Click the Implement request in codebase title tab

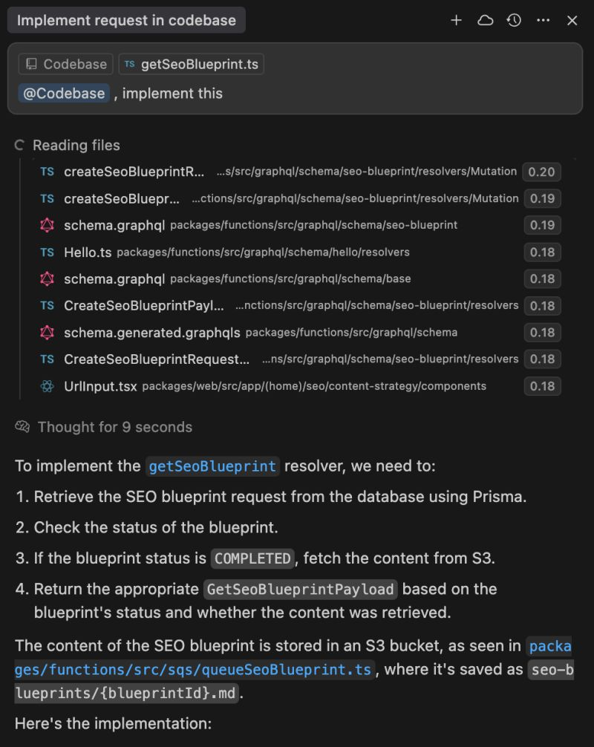tap(126, 21)
